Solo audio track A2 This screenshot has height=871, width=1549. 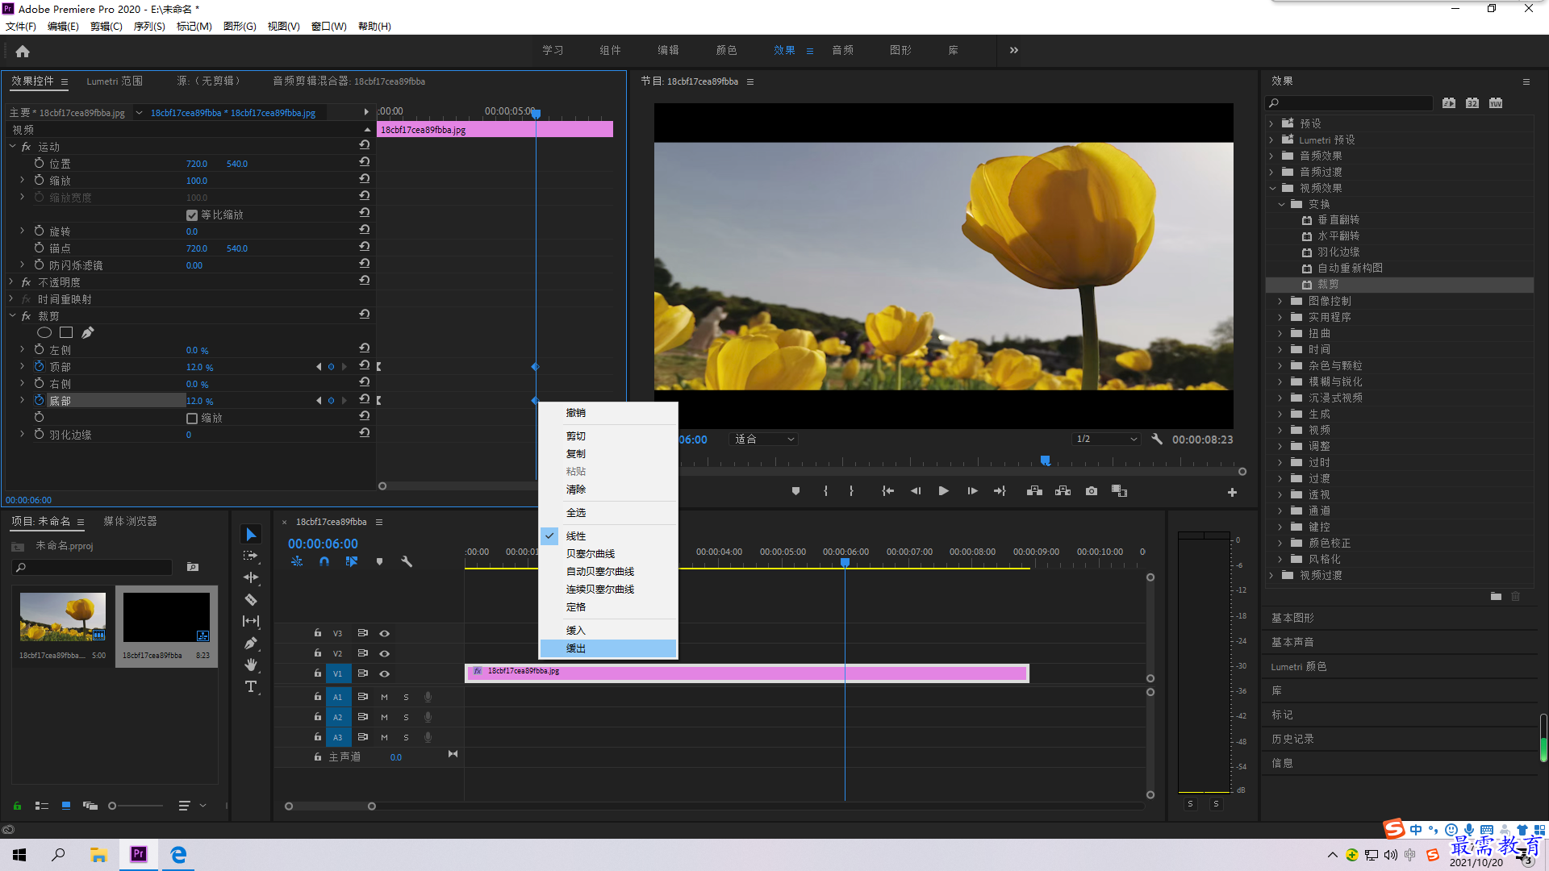click(x=406, y=717)
